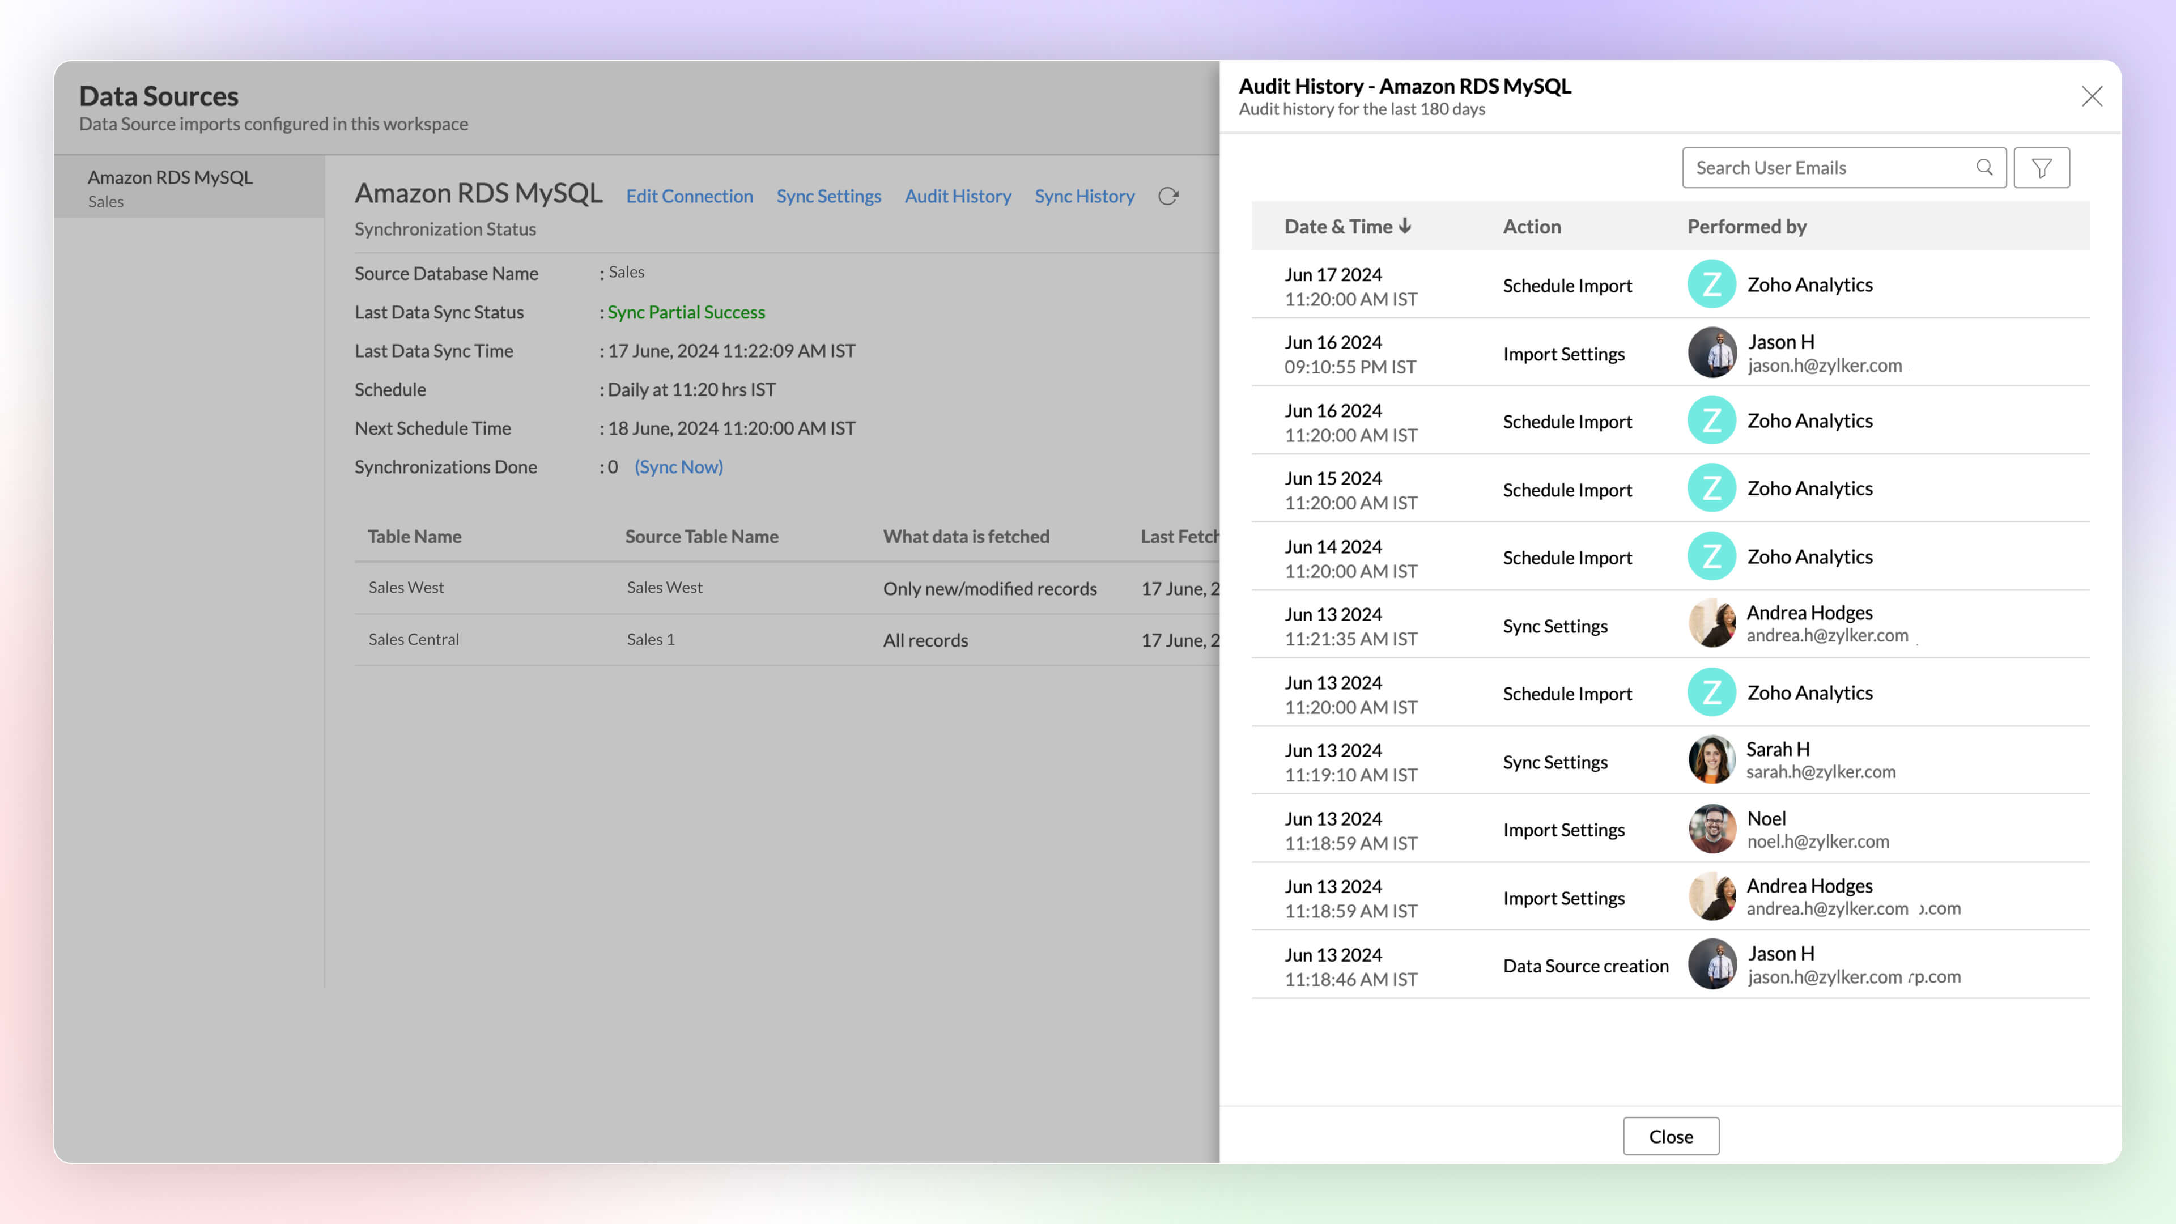Click the search magnifier icon

(x=1984, y=167)
